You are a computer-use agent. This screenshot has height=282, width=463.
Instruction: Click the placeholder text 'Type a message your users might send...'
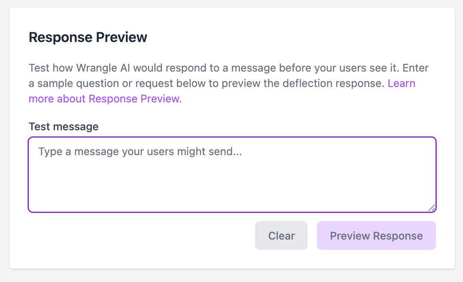click(140, 151)
